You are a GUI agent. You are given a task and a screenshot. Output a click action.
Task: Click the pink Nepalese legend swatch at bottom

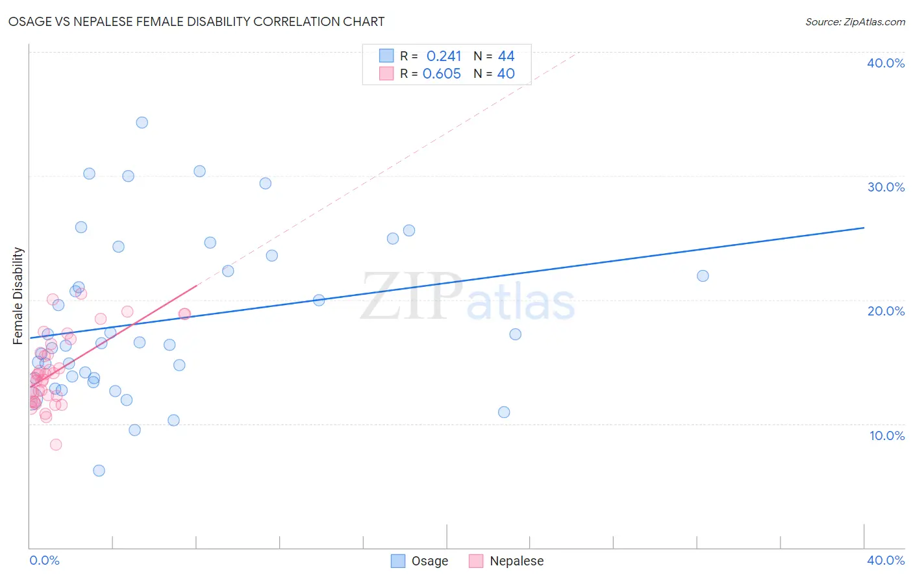[x=476, y=561]
